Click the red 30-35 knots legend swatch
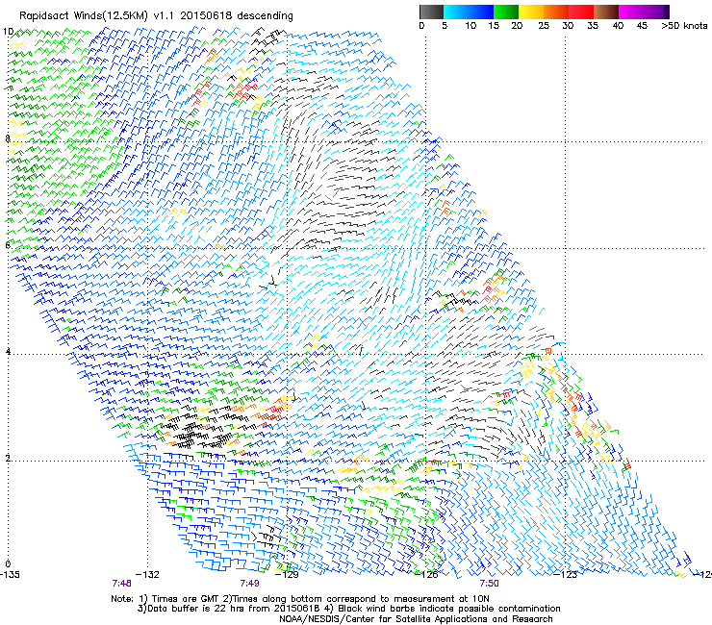The width and height of the screenshot is (712, 625). (x=581, y=12)
